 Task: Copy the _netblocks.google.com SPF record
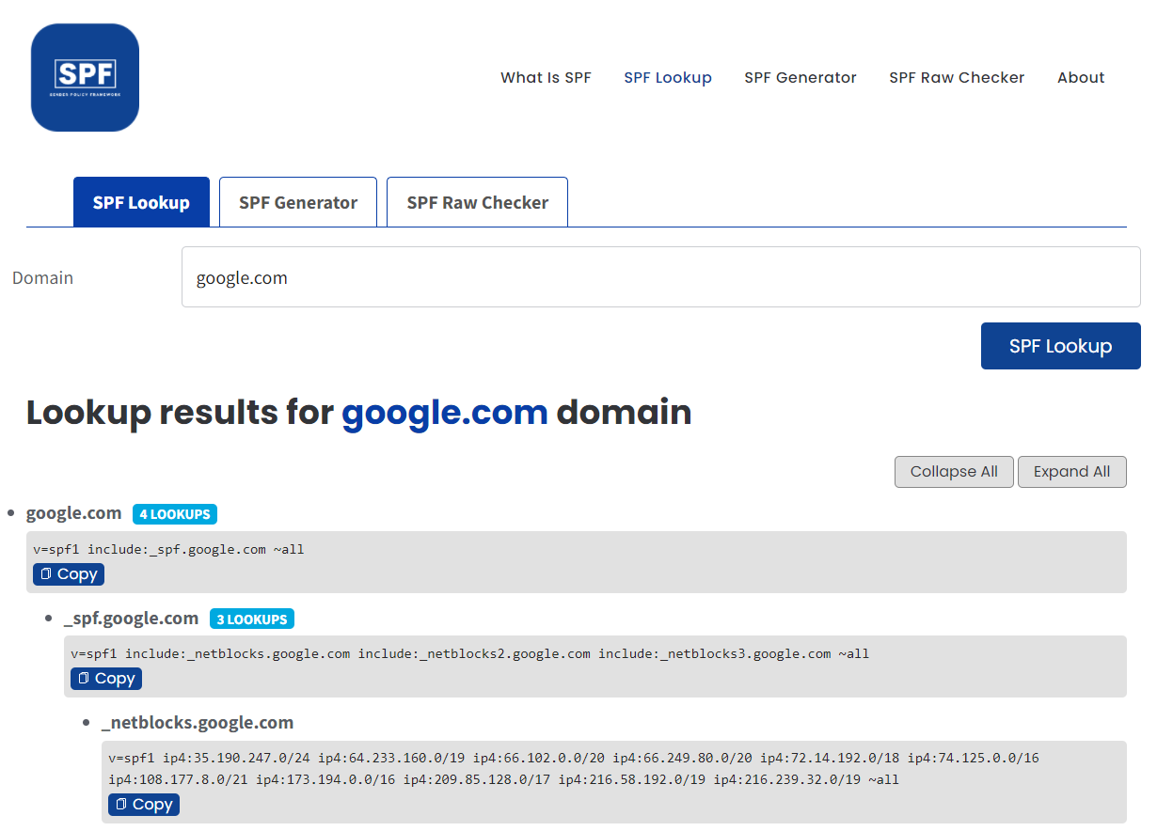click(x=144, y=805)
